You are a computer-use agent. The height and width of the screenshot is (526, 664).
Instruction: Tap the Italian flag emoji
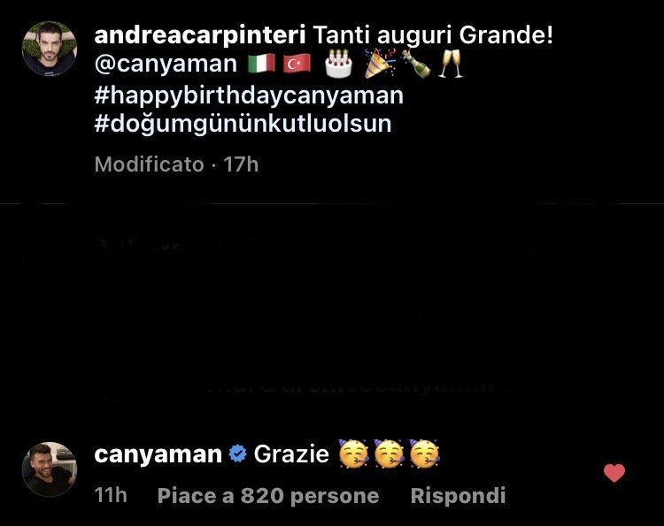(x=262, y=65)
